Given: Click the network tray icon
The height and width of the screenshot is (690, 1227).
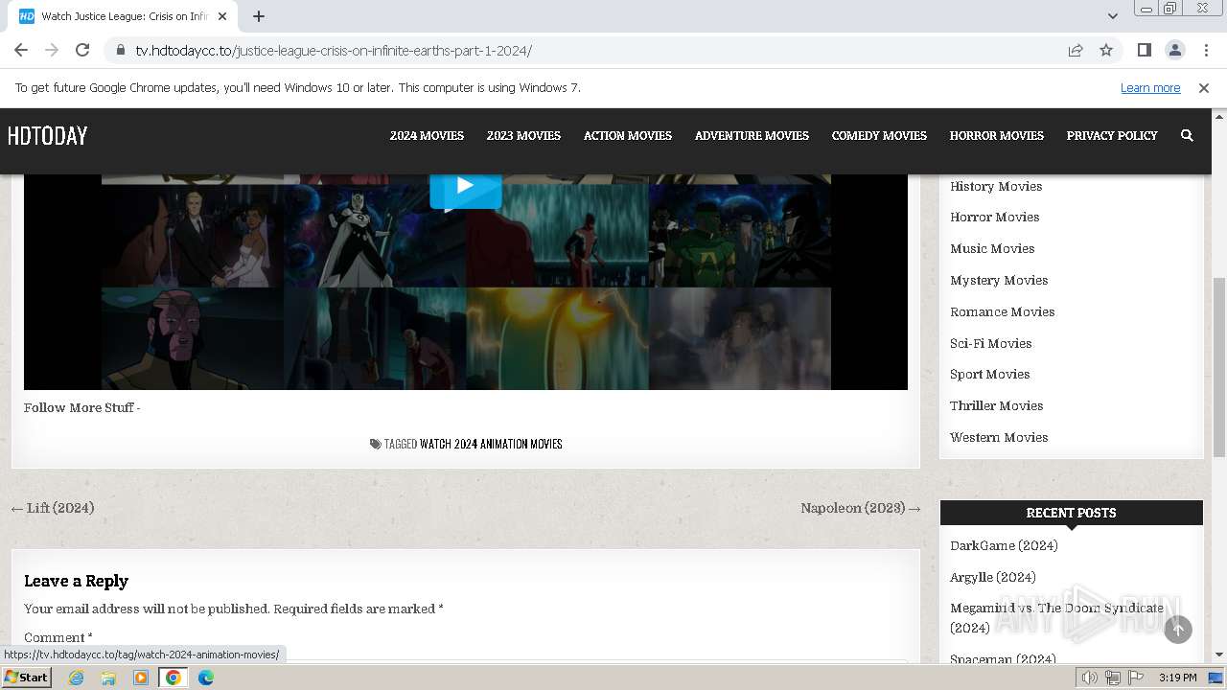Looking at the screenshot, I should [x=1113, y=678].
